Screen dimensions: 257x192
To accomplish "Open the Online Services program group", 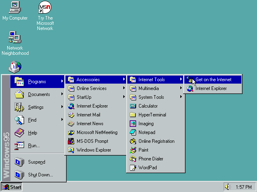I will click(x=96, y=88).
